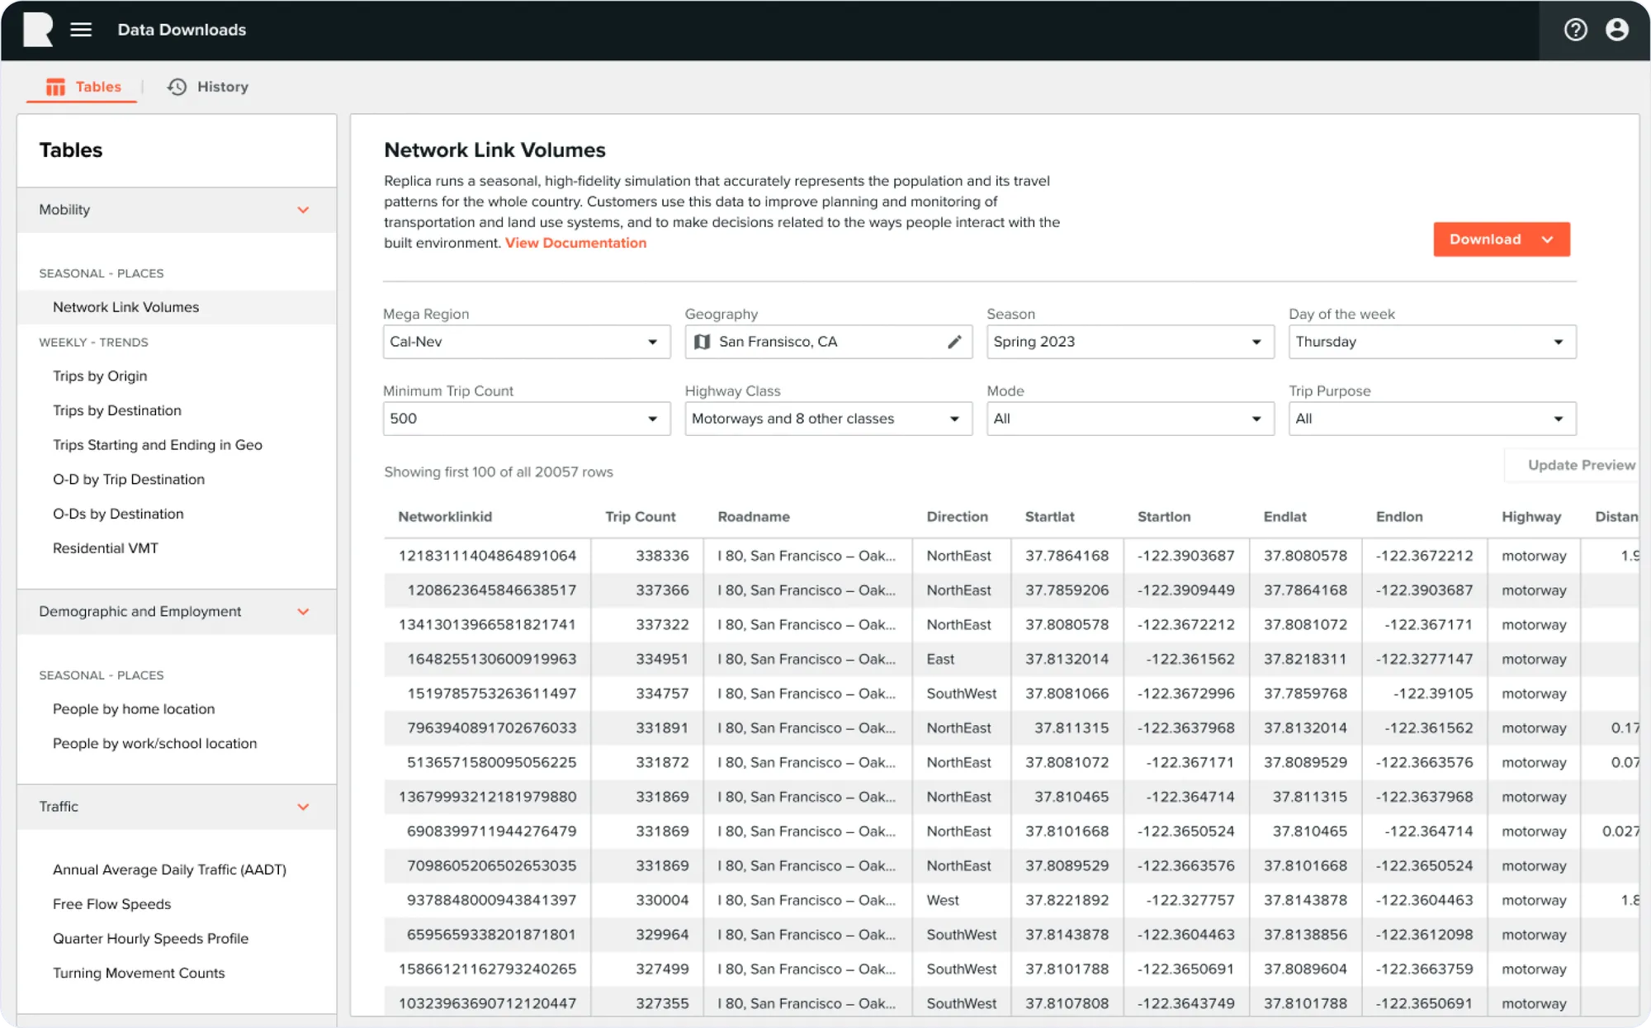The image size is (1651, 1028).
Task: Click the Roadname column header
Action: [x=754, y=517]
